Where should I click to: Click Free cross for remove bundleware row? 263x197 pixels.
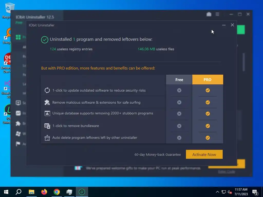coord(179,126)
